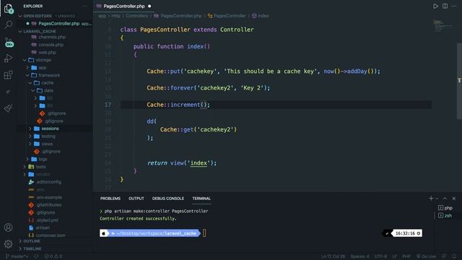Click the Ln 17 cursor position indicator
The width and height of the screenshot is (462, 260).
tap(333, 256)
